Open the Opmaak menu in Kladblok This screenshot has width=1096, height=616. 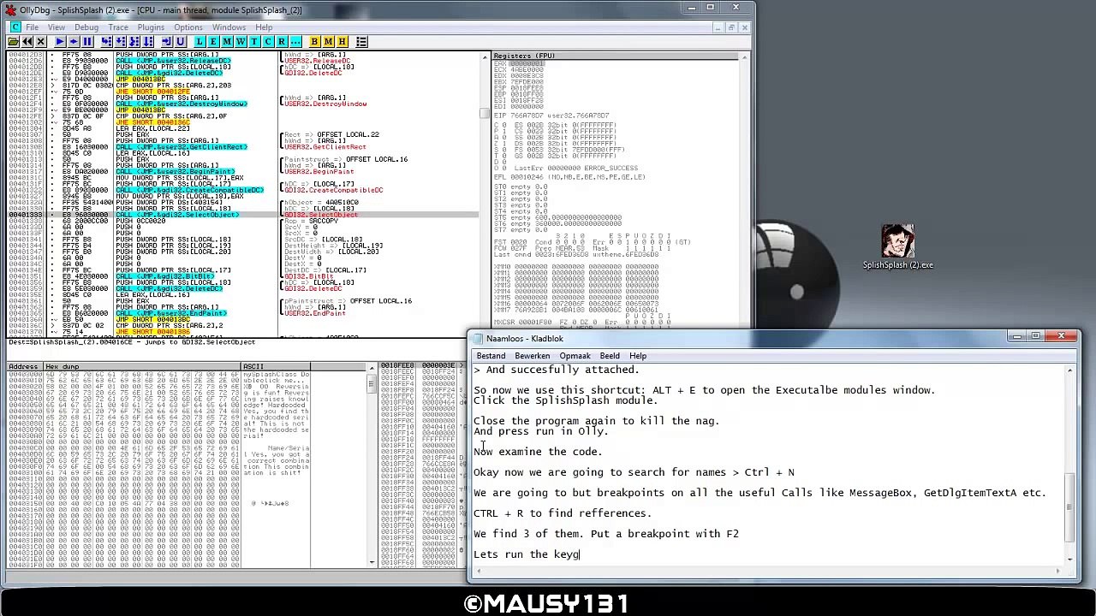coord(575,356)
